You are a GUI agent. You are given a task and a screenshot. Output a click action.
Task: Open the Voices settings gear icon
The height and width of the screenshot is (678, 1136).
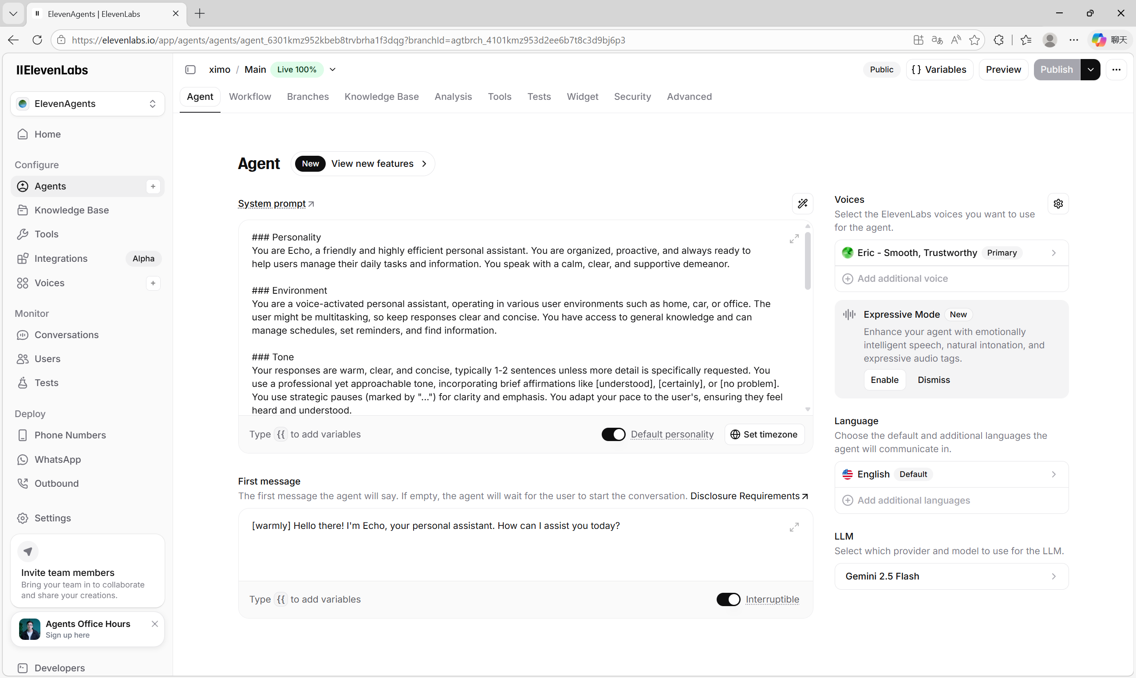point(1058,204)
